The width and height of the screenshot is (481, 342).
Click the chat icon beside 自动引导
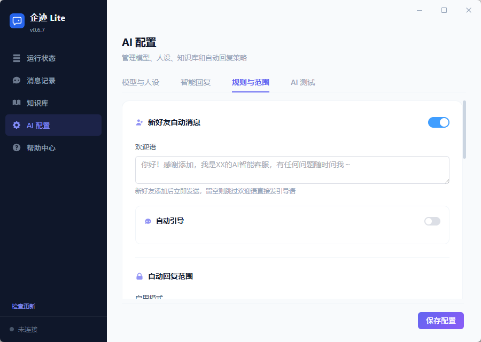147,221
